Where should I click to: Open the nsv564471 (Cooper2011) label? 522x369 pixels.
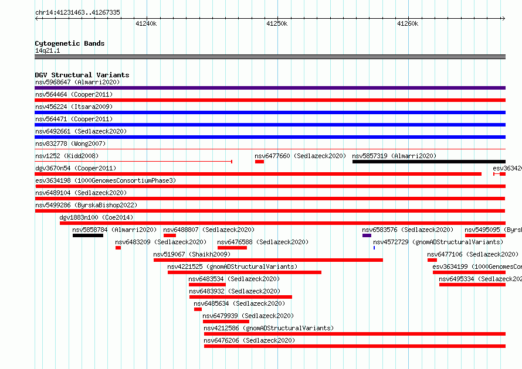74,119
